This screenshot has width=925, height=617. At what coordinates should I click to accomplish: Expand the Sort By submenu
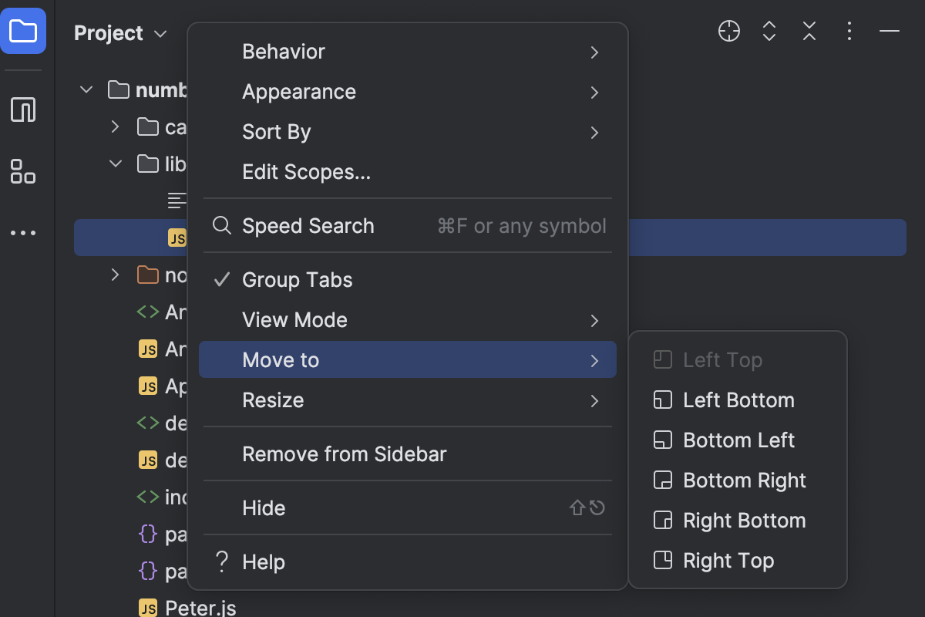pyautogui.click(x=276, y=131)
